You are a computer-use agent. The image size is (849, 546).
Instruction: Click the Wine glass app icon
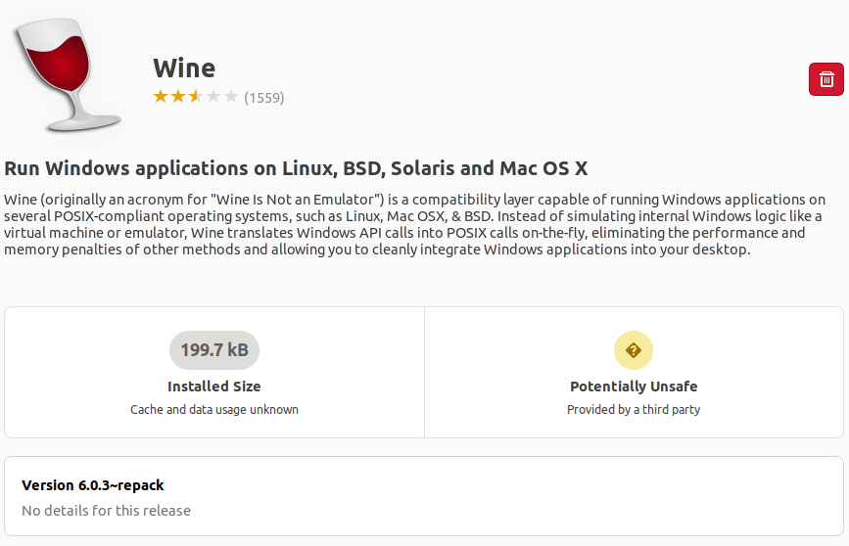point(66,74)
